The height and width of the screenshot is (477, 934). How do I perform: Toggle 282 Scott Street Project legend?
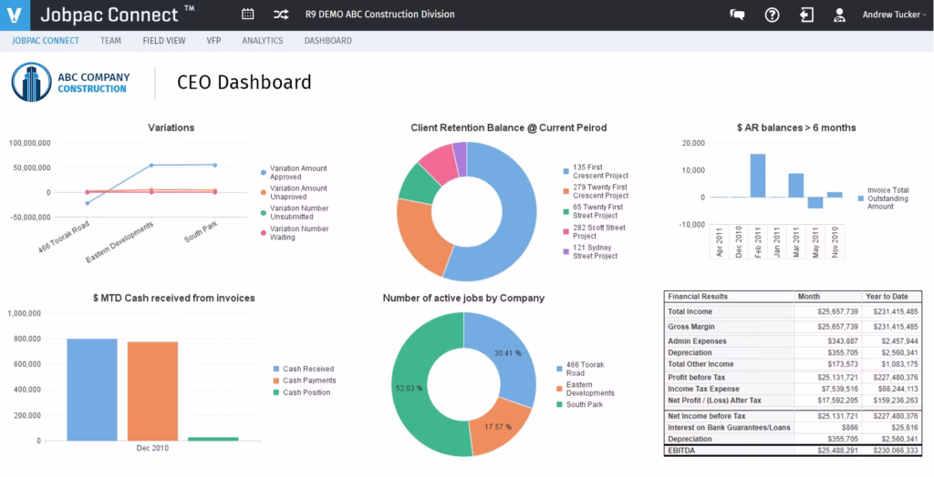tap(594, 232)
